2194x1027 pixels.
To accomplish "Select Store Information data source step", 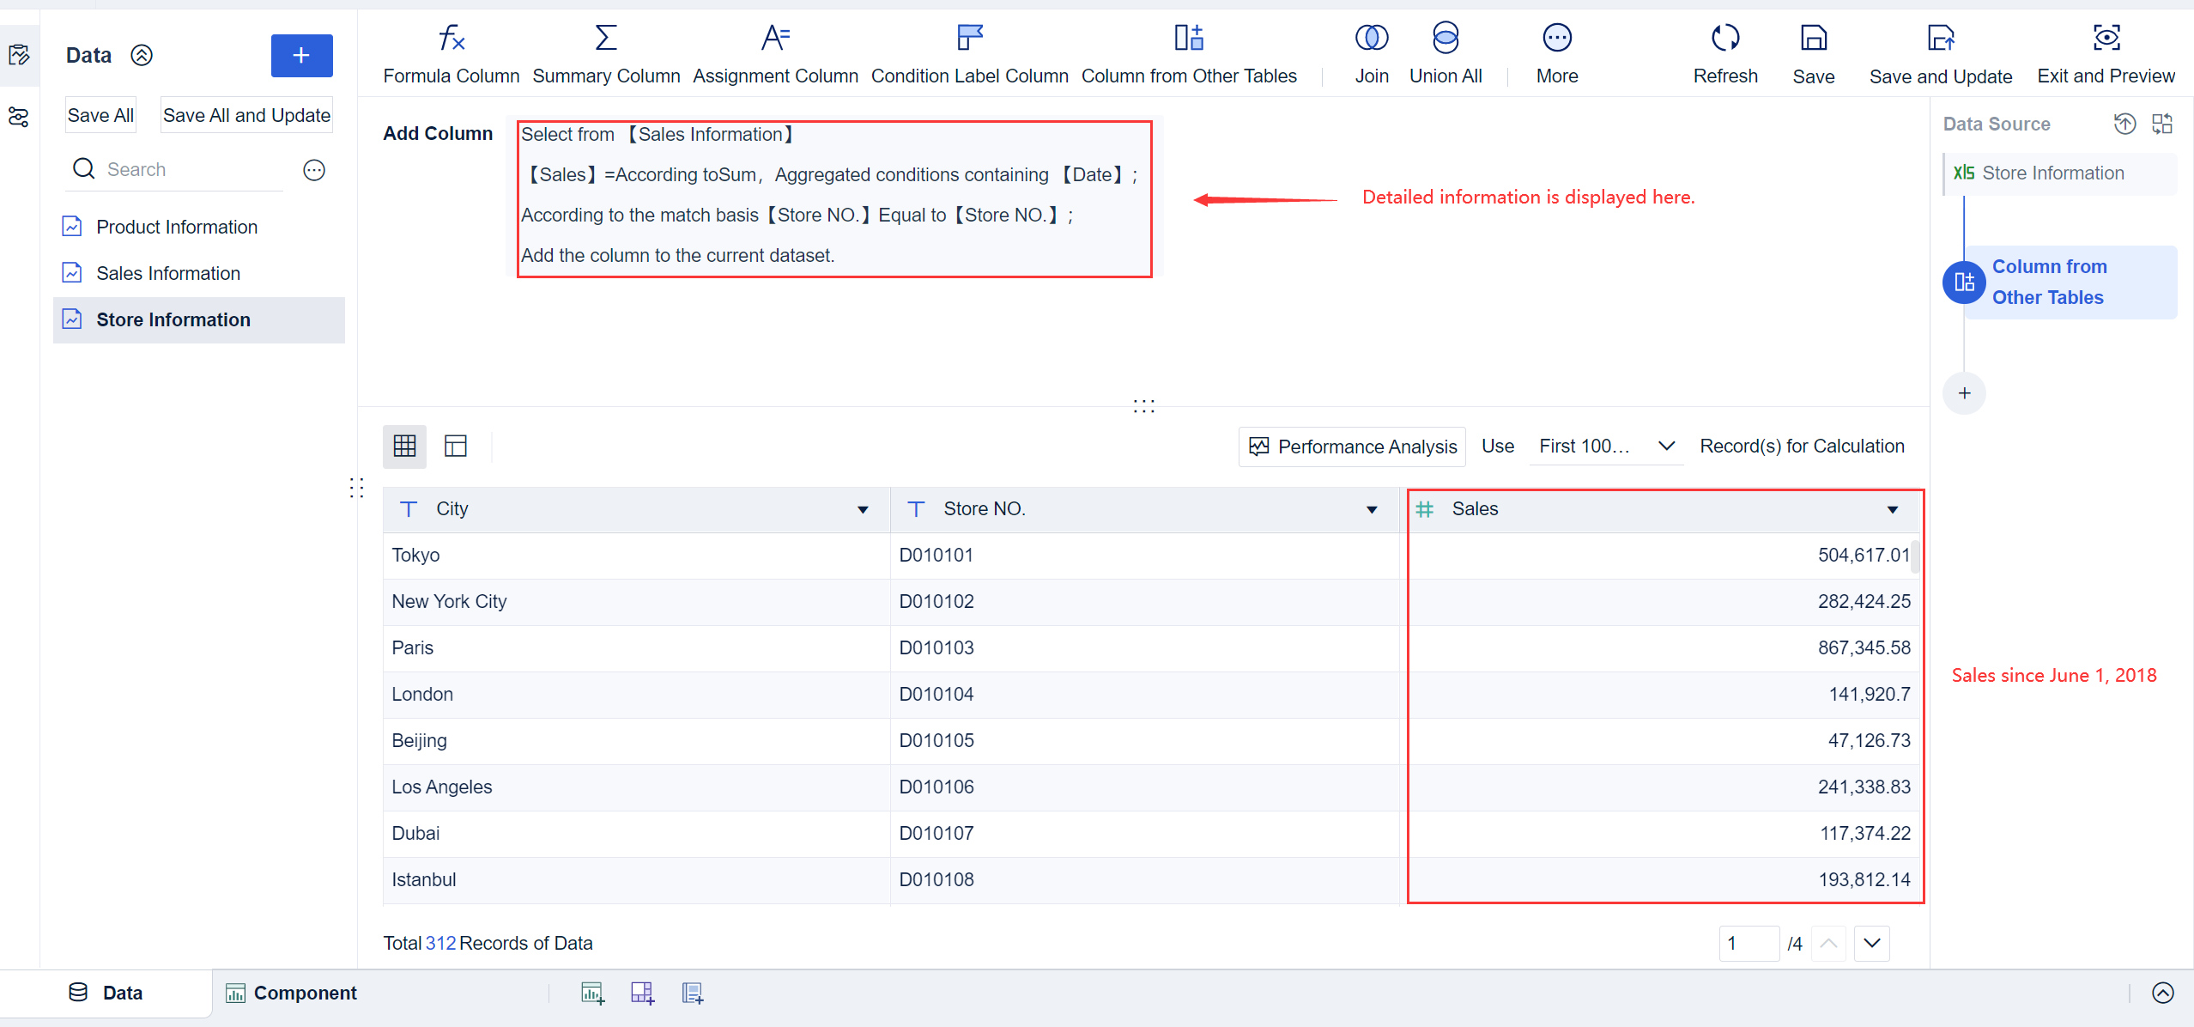I will pyautogui.click(x=2060, y=173).
